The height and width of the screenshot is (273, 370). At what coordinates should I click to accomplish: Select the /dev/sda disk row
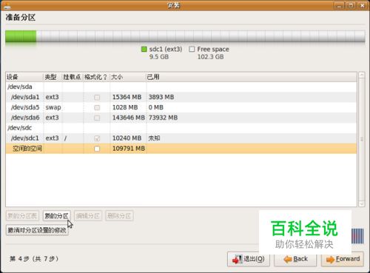coord(181,87)
